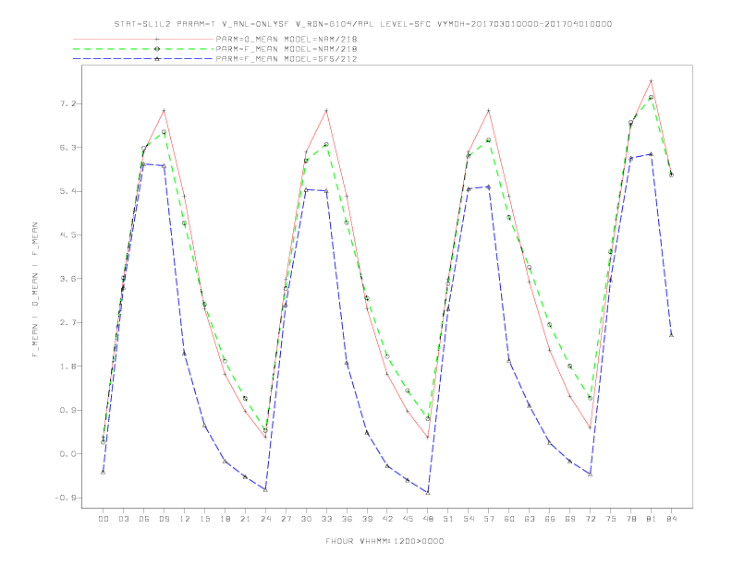This screenshot has height=565, width=732.
Task: Click the x-axis tick label 54
Action: tap(469, 519)
